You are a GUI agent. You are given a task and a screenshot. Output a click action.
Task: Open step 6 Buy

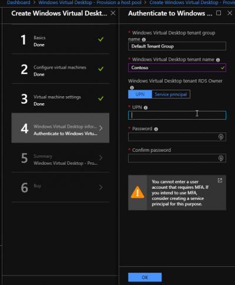[61, 187]
